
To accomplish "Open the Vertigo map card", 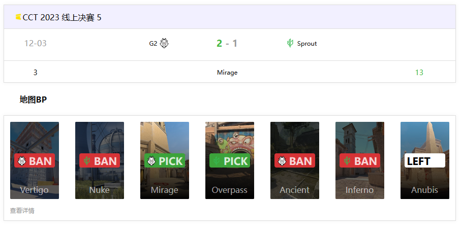I will 35,160.
